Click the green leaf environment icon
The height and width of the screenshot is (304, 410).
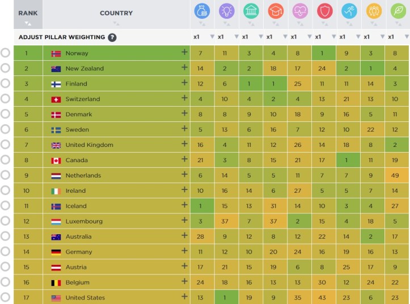(x=398, y=11)
